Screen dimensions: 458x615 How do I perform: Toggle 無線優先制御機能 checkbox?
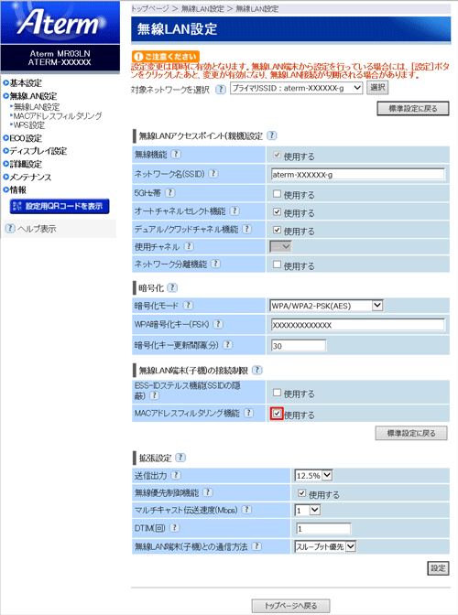pos(301,493)
